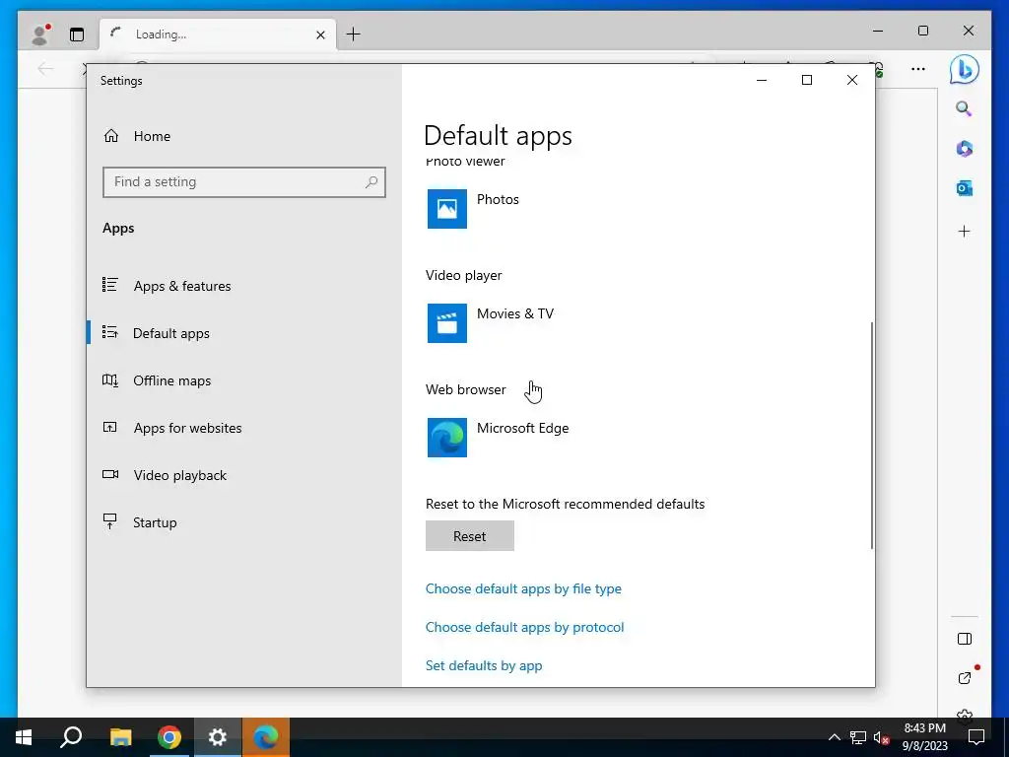1009x757 pixels.
Task: Click the Photos label under Photo viewer
Action: [498, 199]
